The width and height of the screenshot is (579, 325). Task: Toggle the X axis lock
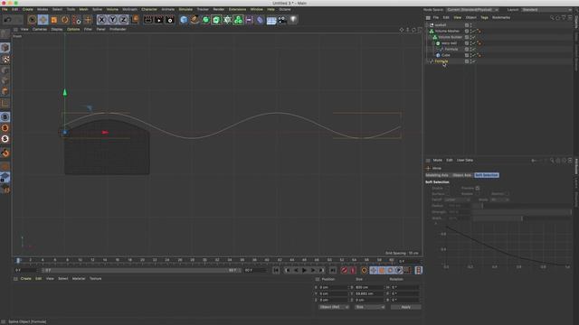click(101, 20)
